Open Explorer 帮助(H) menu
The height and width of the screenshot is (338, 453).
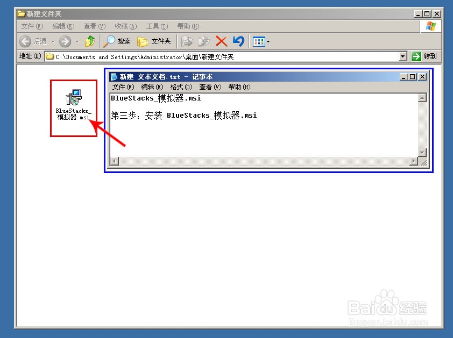click(188, 26)
